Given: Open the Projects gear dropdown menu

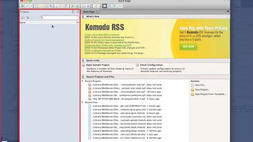Looking at the screenshot, I should point(23,17).
